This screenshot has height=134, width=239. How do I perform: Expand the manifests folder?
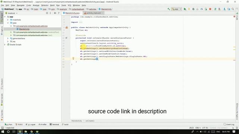pos(8,20)
